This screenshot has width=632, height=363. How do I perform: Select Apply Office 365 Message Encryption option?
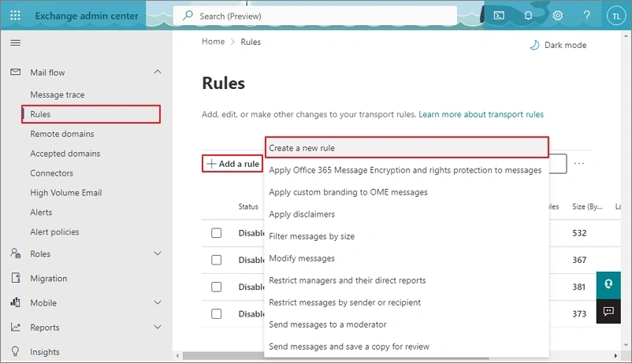tap(407, 170)
